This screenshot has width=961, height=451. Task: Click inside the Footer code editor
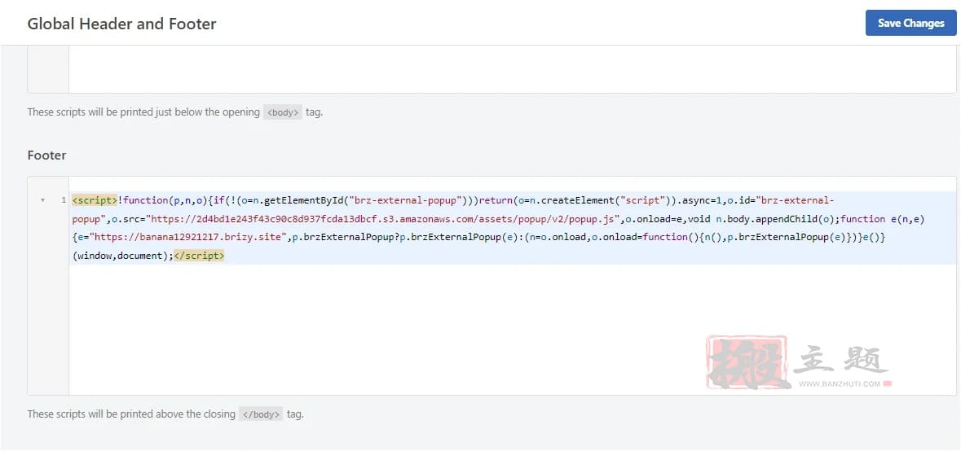pos(492,285)
